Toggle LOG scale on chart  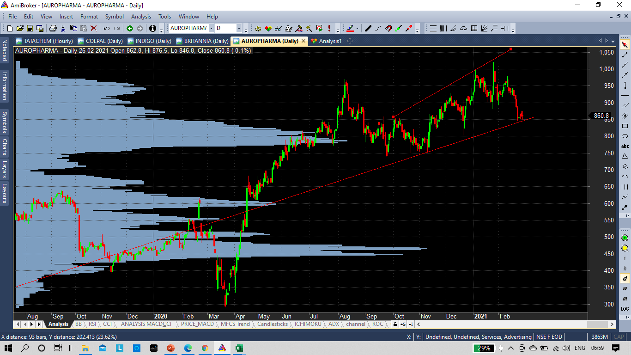(625, 309)
